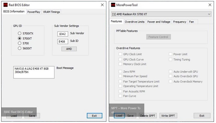
Task: Switch to the VRAM Timings tab
Action: [52, 12]
